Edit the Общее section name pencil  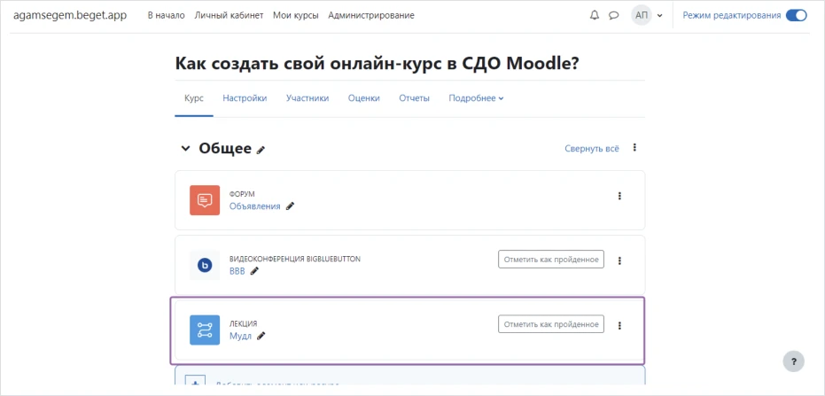261,150
